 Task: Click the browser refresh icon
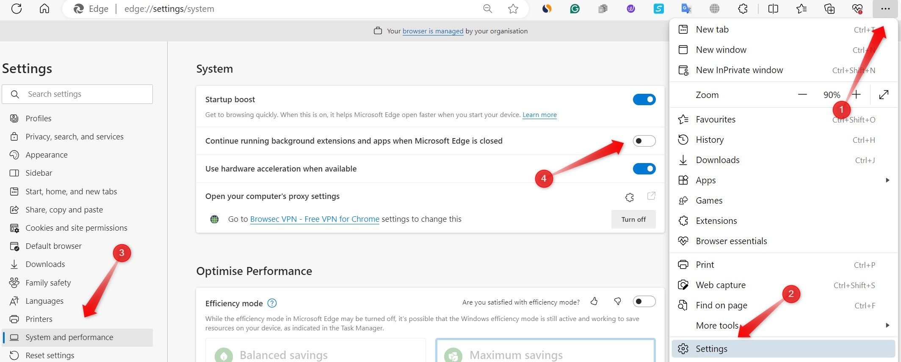[x=17, y=8]
